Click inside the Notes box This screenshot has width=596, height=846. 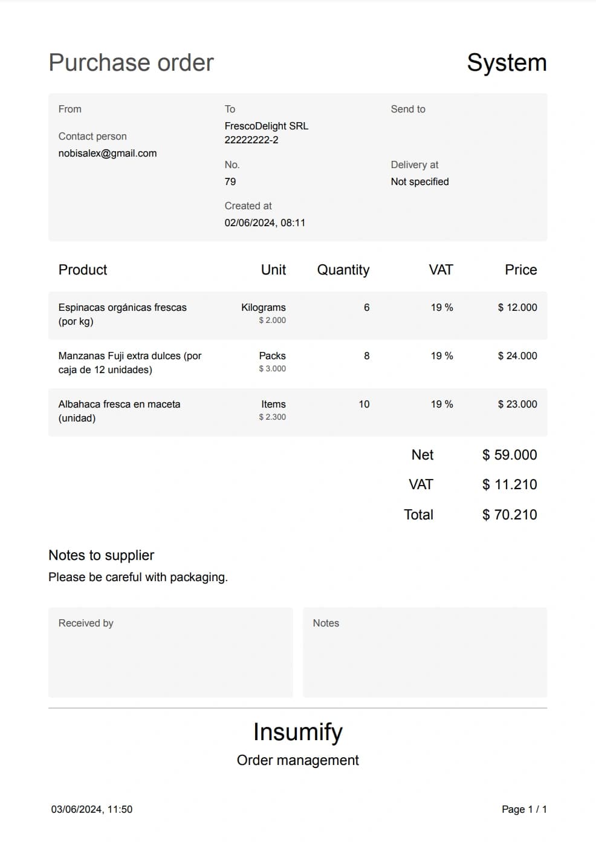point(425,652)
